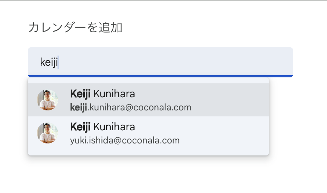Choose the second Keiji Kunihara suggestion
Image resolution: width=327 pixels, height=193 pixels.
tap(148, 133)
